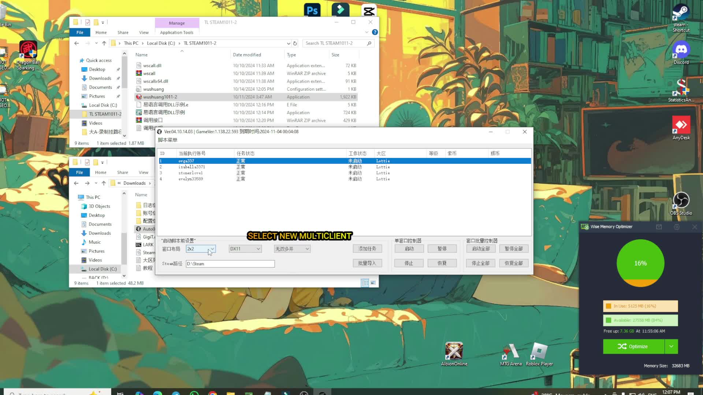
Task: Open the Photoshop icon at top
Action: (312, 10)
